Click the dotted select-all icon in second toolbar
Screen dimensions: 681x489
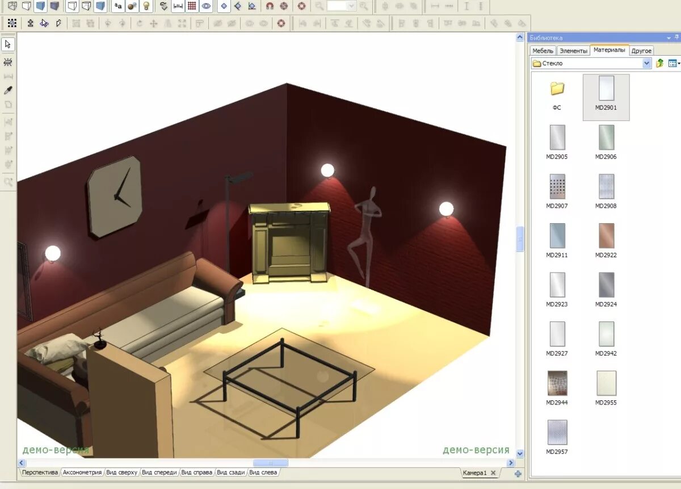[x=12, y=23]
